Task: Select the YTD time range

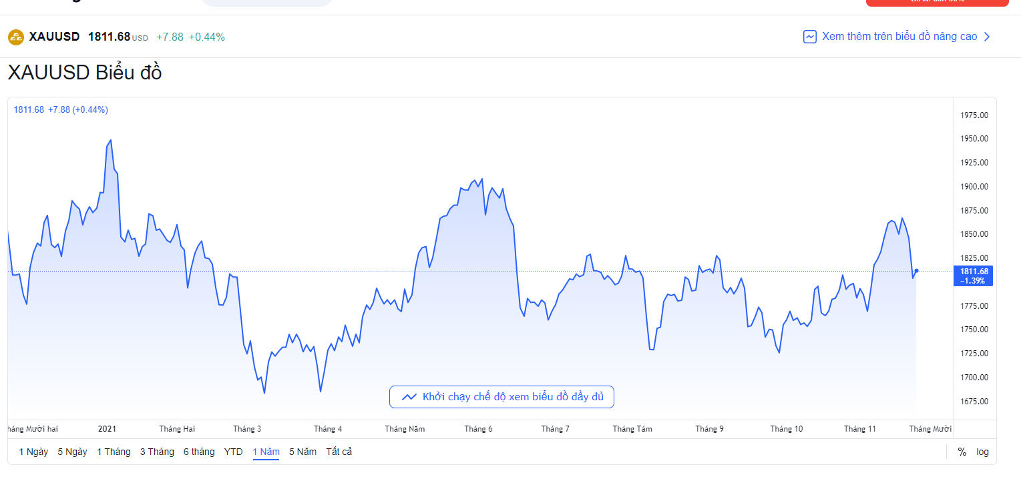Action: tap(234, 452)
